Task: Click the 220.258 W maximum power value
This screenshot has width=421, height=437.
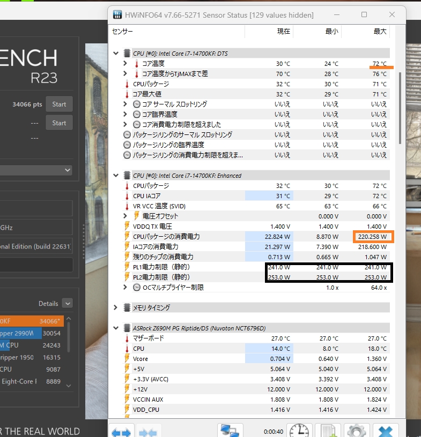Action: (372, 237)
